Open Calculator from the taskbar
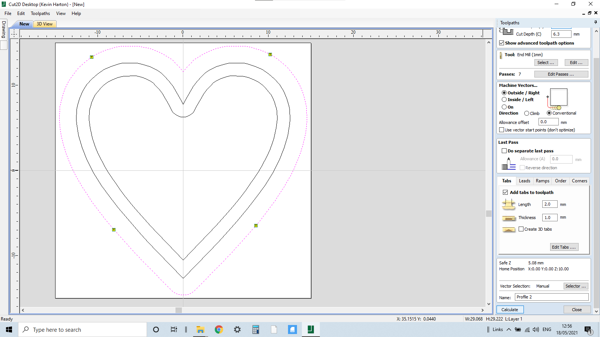 (x=255, y=330)
